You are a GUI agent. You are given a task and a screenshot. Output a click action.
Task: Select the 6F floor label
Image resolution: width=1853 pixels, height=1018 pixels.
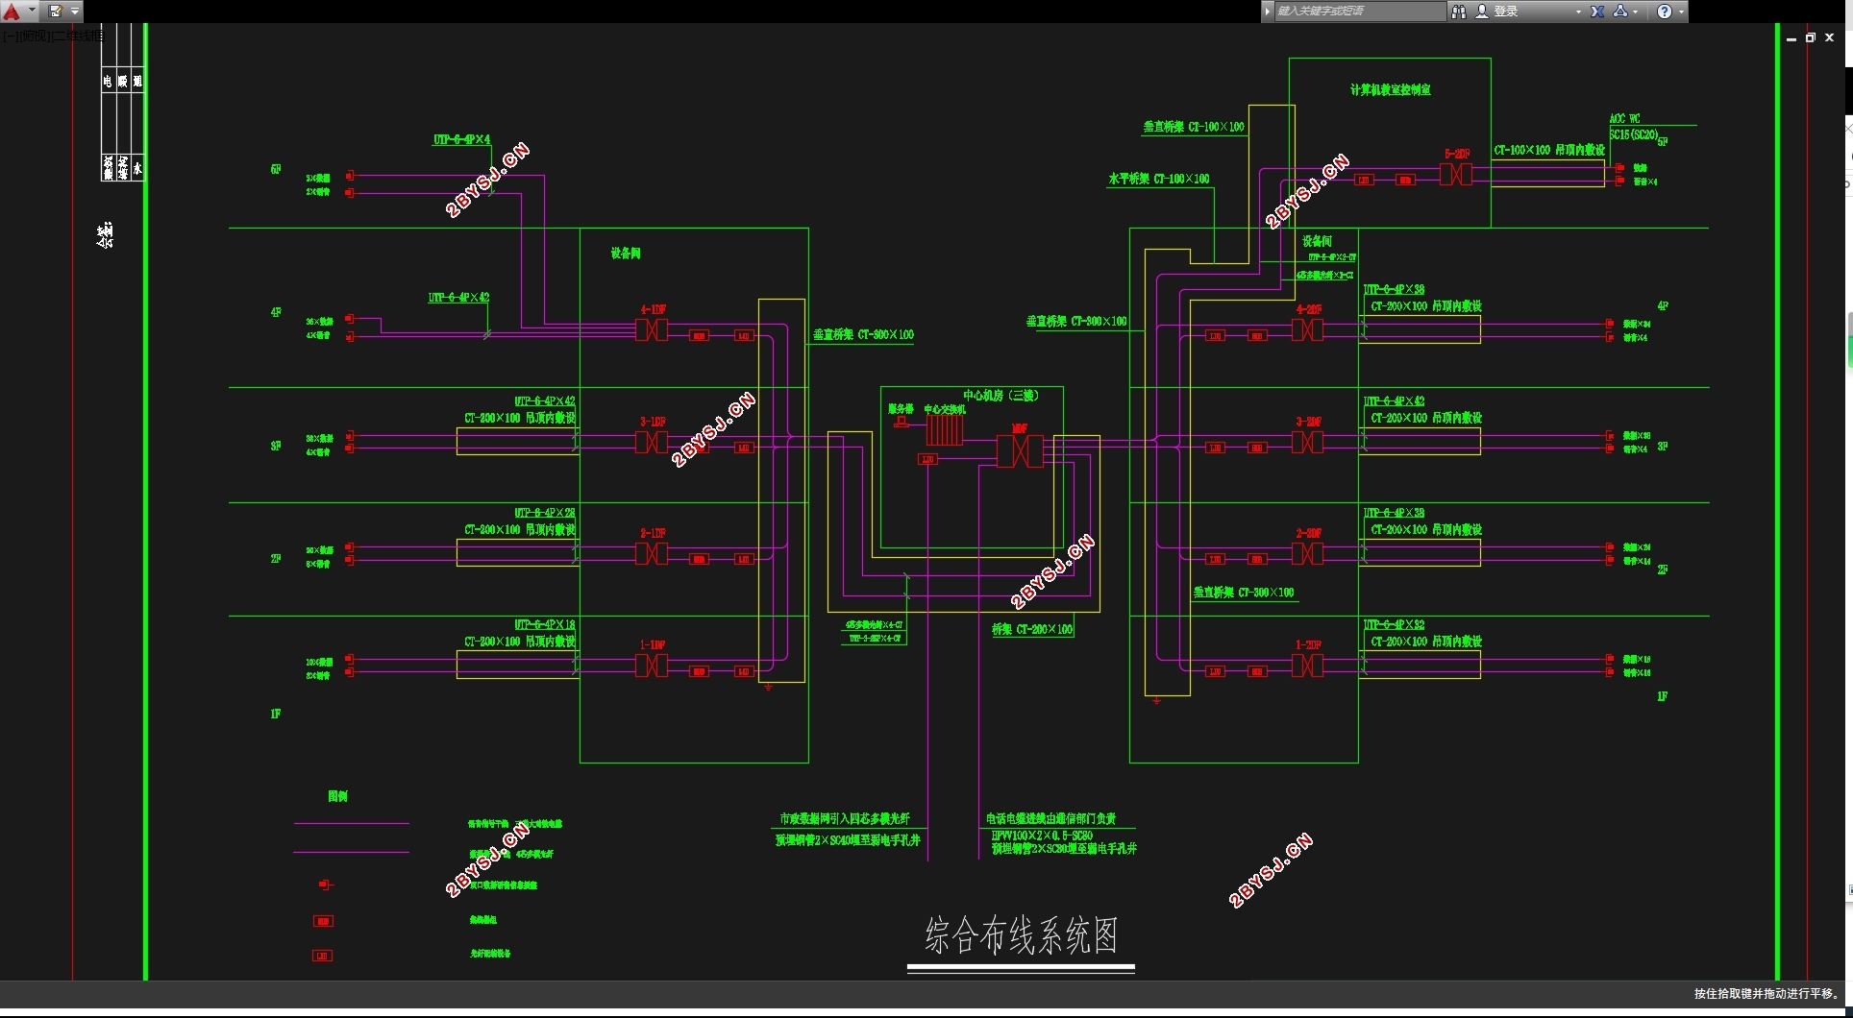[276, 170]
